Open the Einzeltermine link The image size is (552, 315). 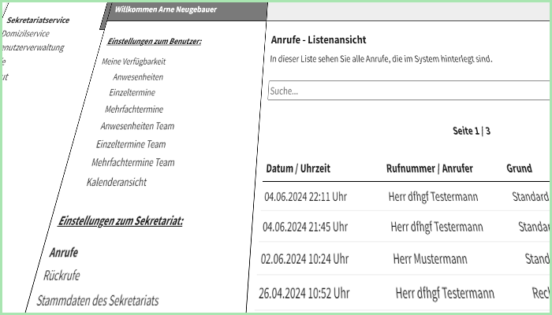click(x=132, y=93)
